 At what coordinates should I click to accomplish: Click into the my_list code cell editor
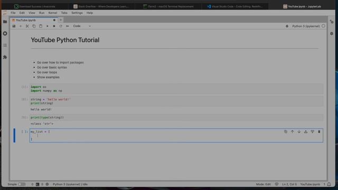tap(176, 136)
